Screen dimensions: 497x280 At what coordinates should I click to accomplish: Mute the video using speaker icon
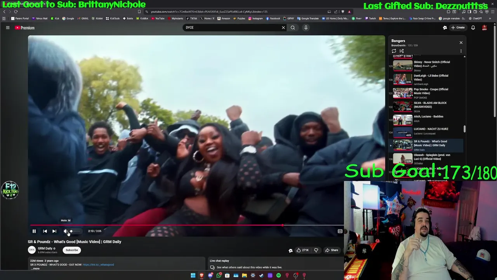tap(65, 231)
